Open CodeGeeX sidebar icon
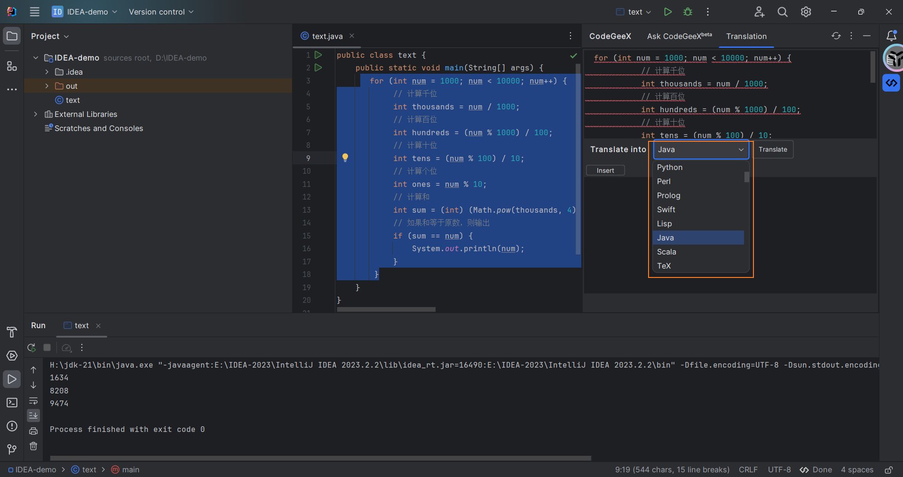Screen dimensions: 903x477 [891, 83]
